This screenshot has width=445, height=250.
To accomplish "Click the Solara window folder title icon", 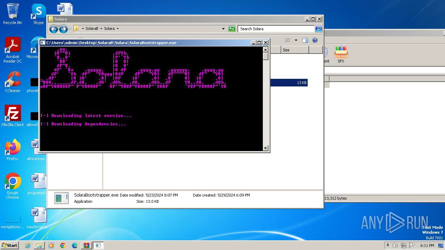I will pyautogui.click(x=51, y=19).
